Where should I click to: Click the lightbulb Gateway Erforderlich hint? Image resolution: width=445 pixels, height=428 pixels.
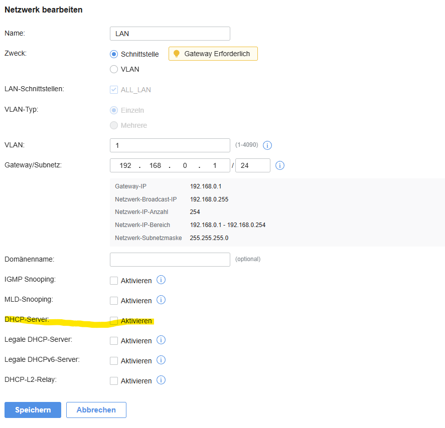213,54
